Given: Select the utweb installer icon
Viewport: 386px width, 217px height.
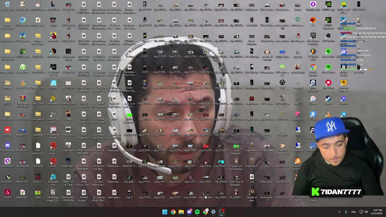Looking at the screenshot, I should coord(23,69).
